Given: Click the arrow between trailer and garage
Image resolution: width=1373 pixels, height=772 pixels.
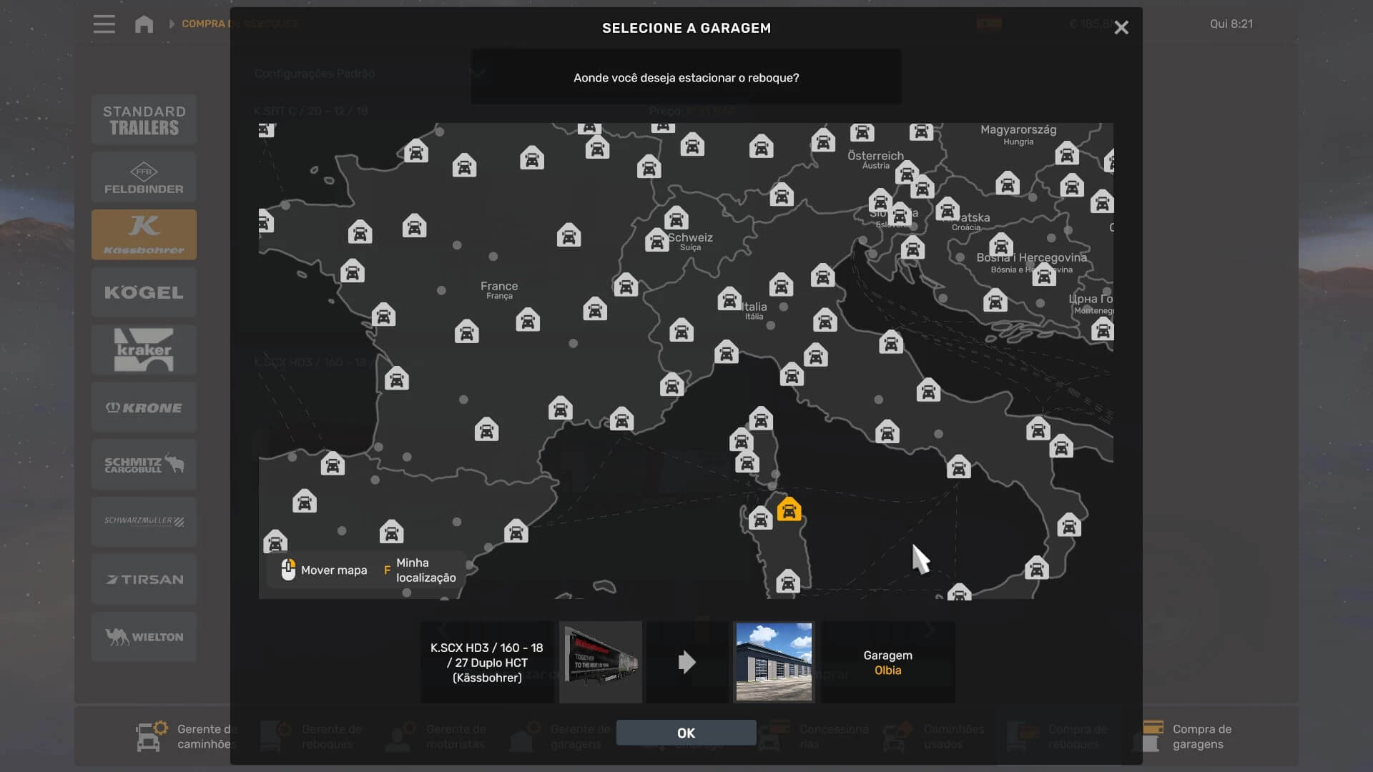Looking at the screenshot, I should pos(686,662).
